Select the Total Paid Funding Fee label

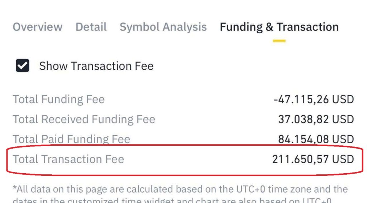click(71, 139)
